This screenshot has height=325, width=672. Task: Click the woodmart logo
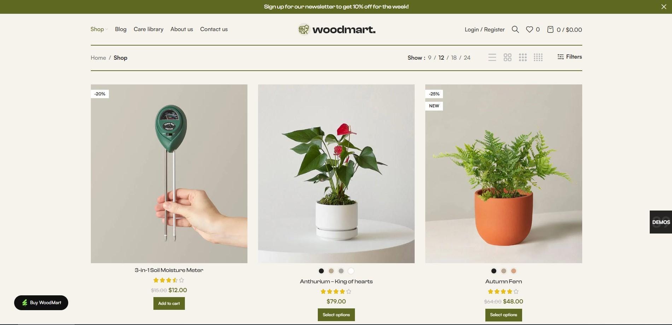[337, 29]
